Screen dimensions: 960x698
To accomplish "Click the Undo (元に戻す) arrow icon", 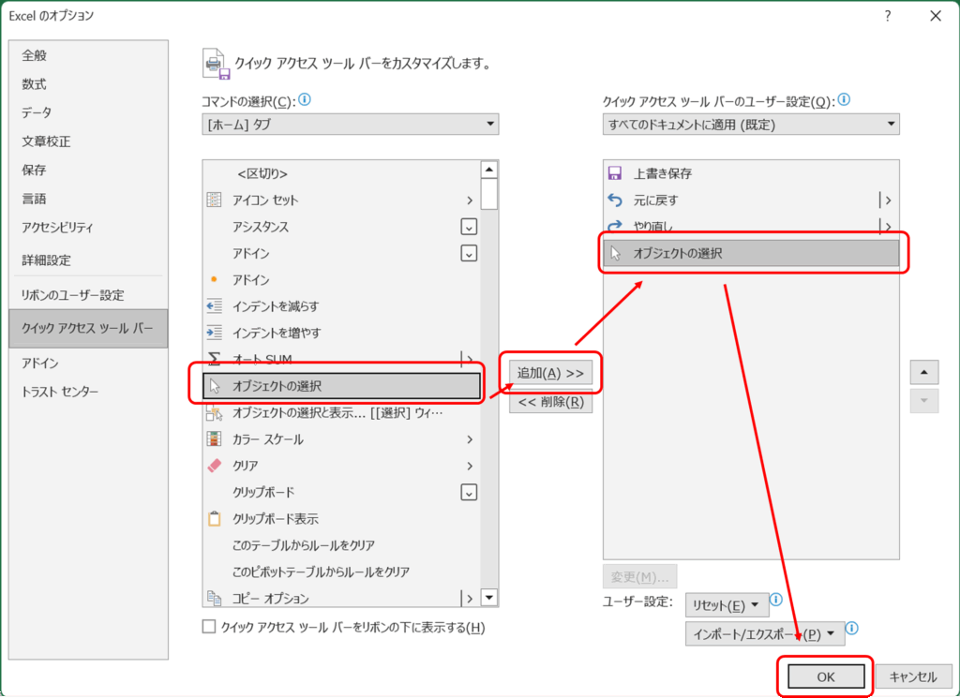I will (x=615, y=200).
